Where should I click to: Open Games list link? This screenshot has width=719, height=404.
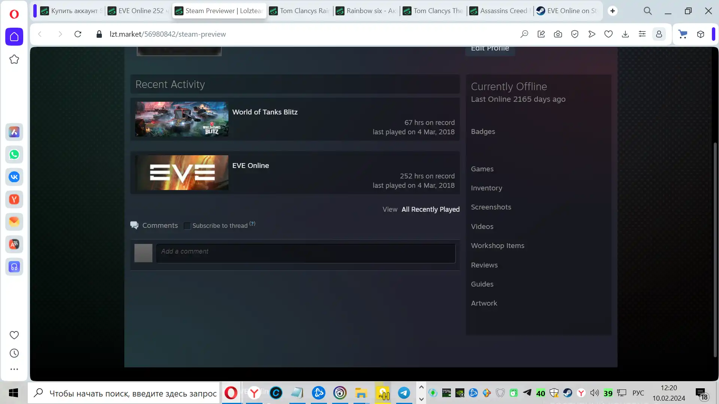point(482,169)
